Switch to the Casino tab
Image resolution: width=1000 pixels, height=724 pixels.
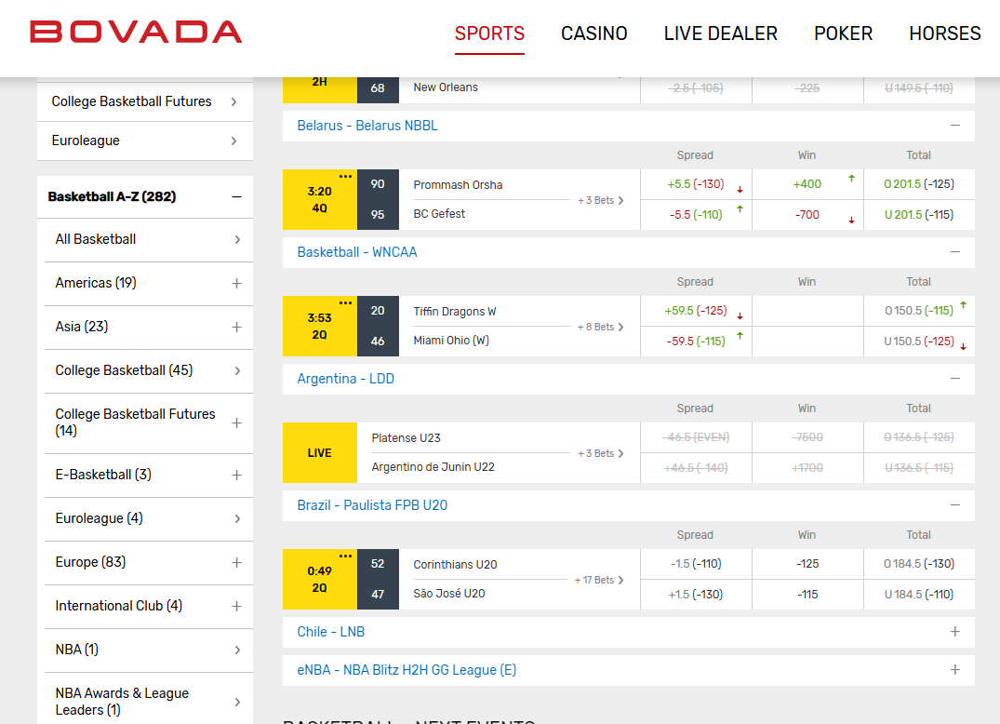[593, 34]
